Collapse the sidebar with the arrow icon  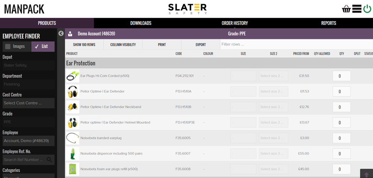(61, 33)
